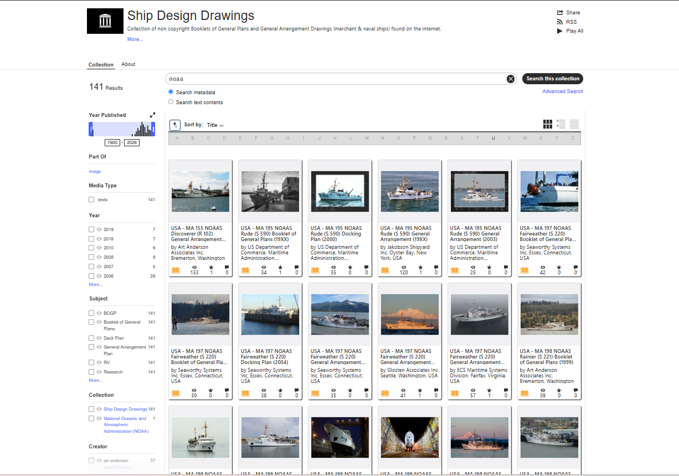The width and height of the screenshot is (679, 476).
Task: Switch to extended list view
Action: click(561, 124)
